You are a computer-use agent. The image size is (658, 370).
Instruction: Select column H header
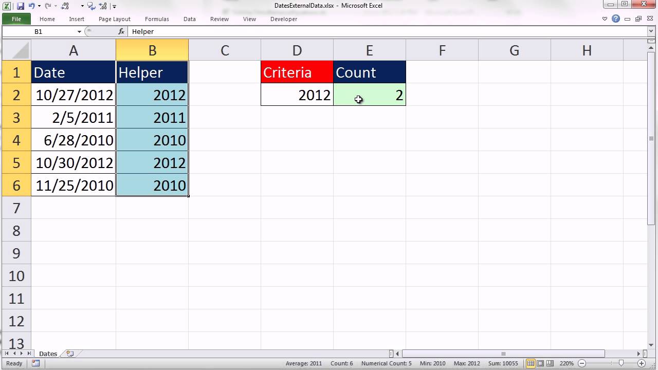(x=587, y=50)
